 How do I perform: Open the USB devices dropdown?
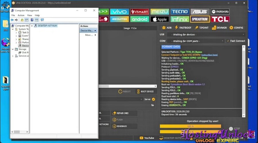point(206,35)
